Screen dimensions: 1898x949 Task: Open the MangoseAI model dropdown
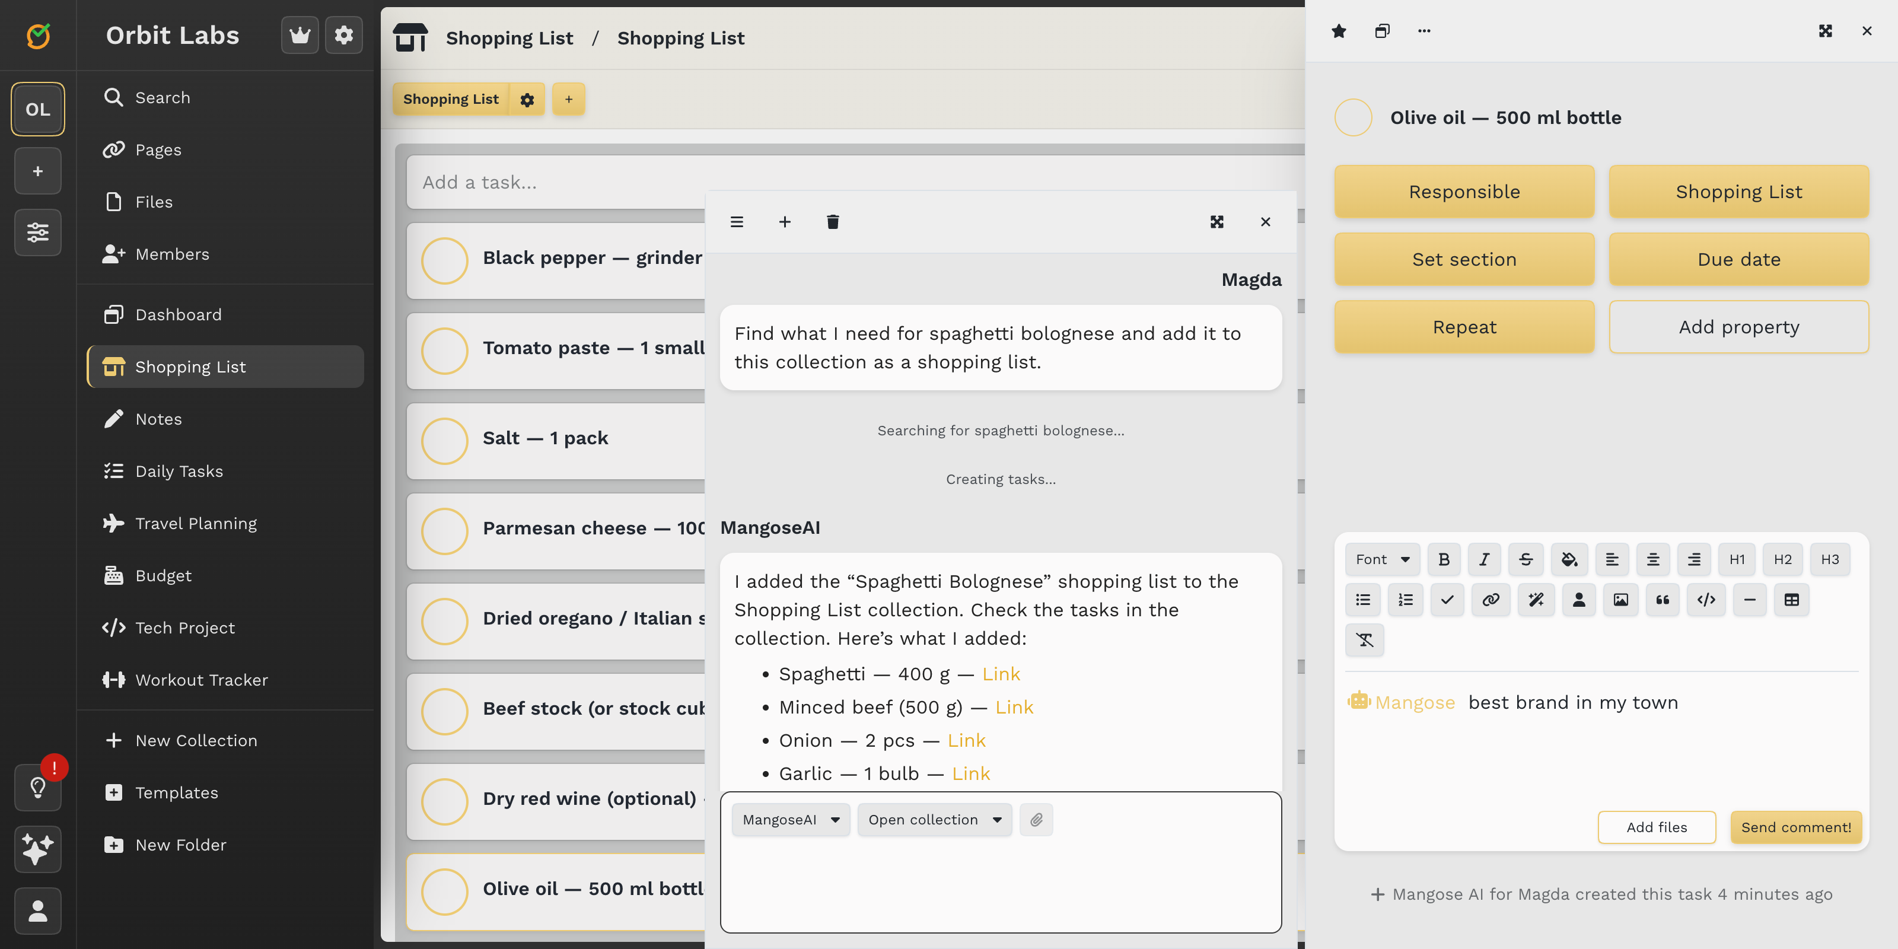(791, 819)
